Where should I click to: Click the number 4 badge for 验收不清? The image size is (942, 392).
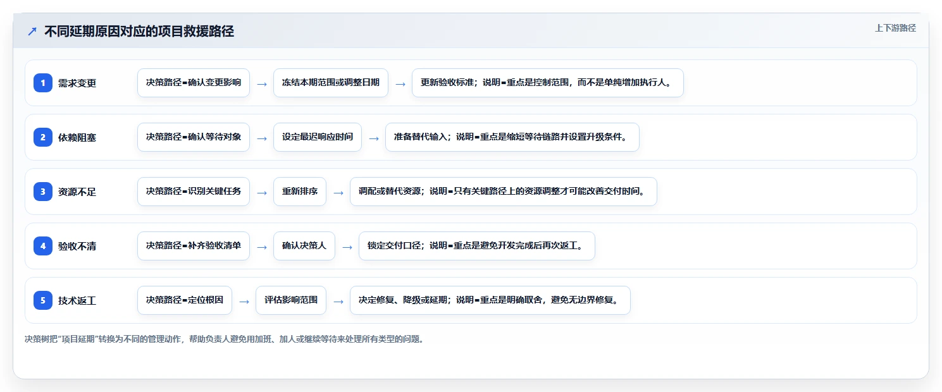(43, 246)
